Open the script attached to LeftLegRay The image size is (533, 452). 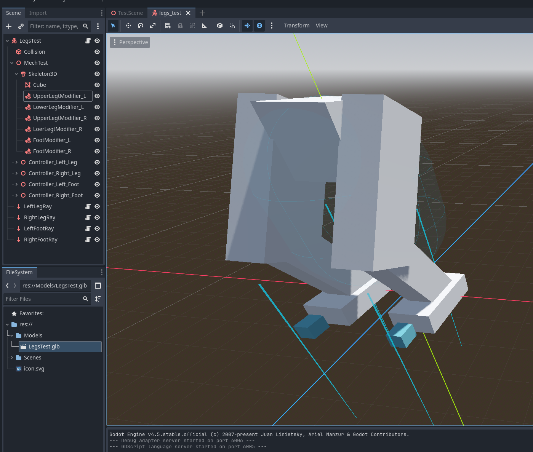[88, 206]
